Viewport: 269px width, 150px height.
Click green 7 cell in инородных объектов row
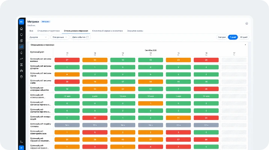[x=178, y=89]
